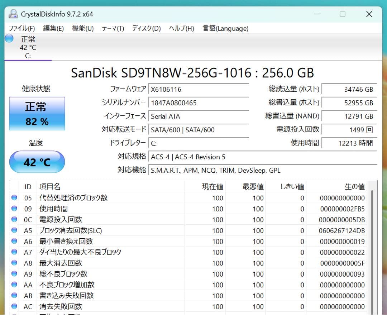Click raw value 0606267124DB

tap(342, 230)
